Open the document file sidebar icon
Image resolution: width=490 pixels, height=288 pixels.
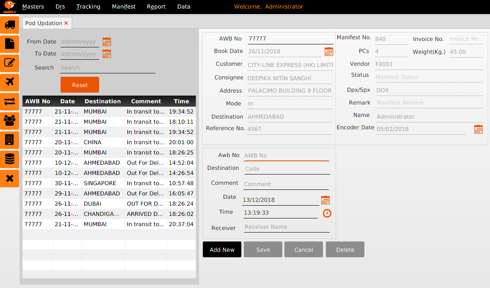[x=10, y=43]
